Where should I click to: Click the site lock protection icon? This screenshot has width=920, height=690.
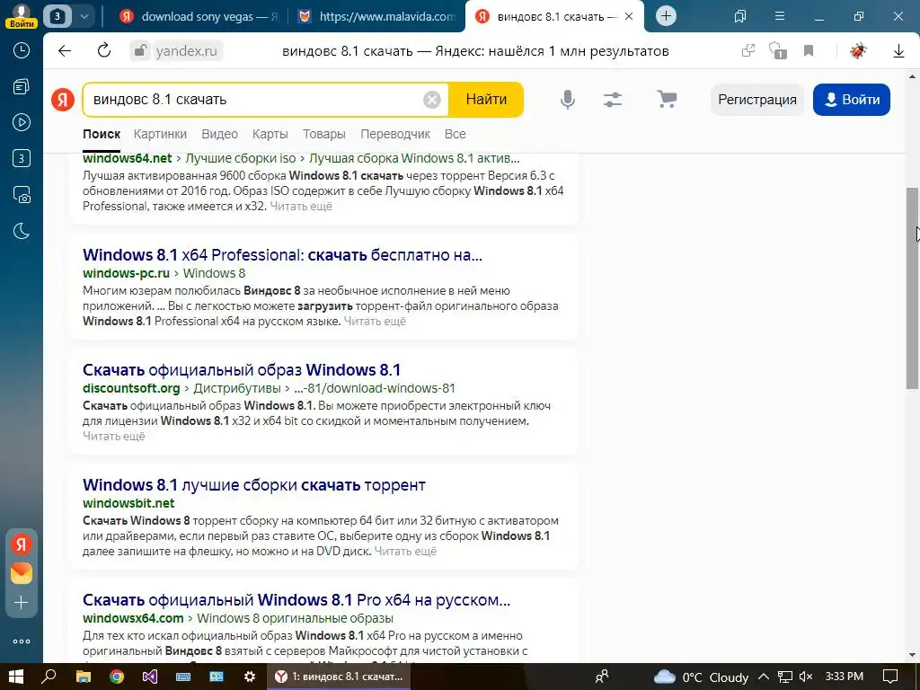pos(140,51)
